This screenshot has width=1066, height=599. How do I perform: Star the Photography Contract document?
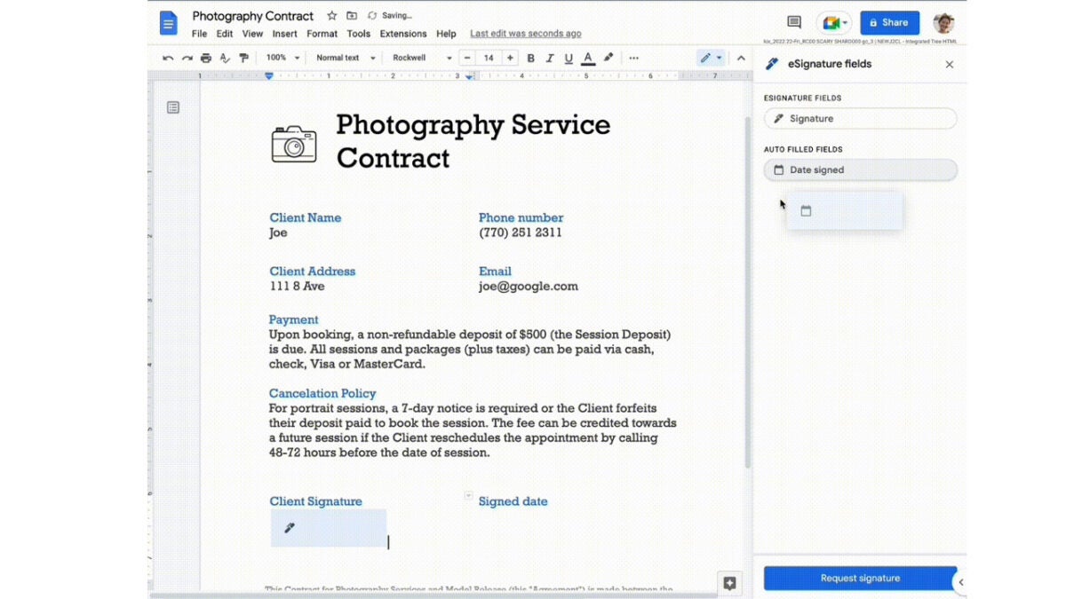tap(330, 15)
